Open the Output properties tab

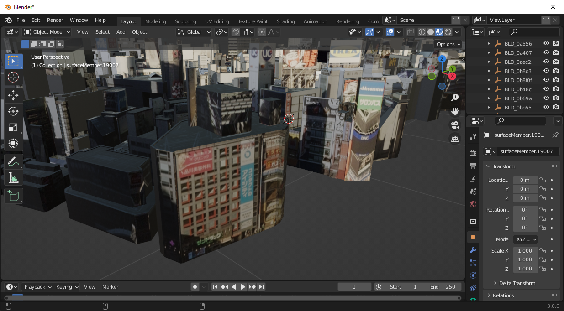473,166
